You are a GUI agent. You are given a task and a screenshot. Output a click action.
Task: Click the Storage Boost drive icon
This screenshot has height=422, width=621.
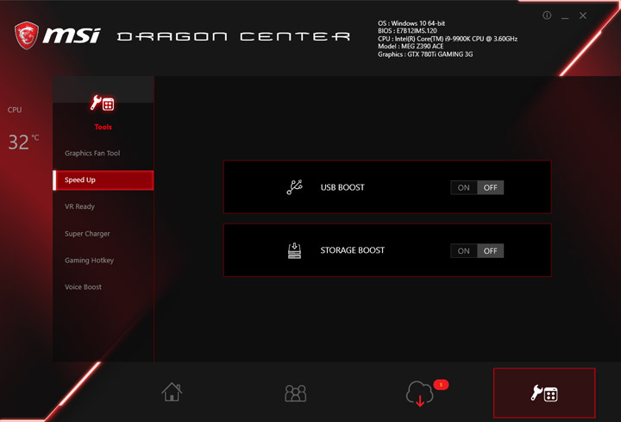tap(294, 250)
